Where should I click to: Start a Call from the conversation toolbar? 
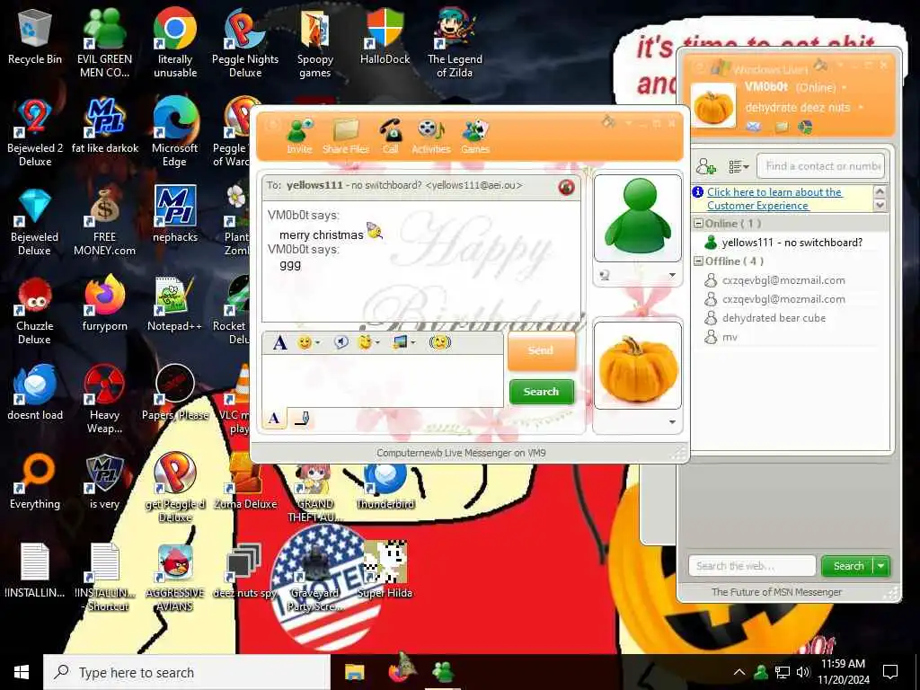(390, 137)
